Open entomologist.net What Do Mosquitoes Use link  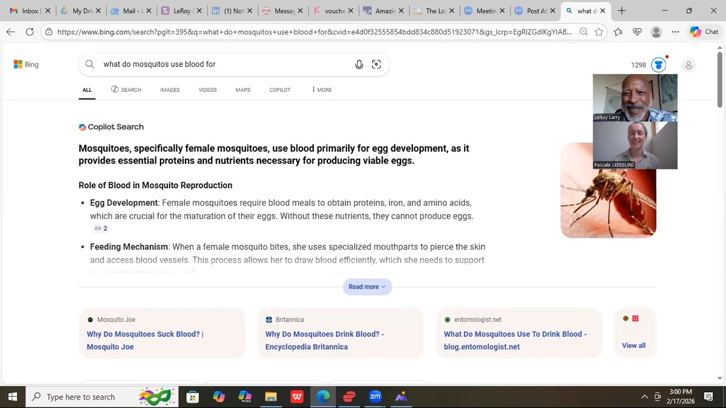pyautogui.click(x=515, y=340)
